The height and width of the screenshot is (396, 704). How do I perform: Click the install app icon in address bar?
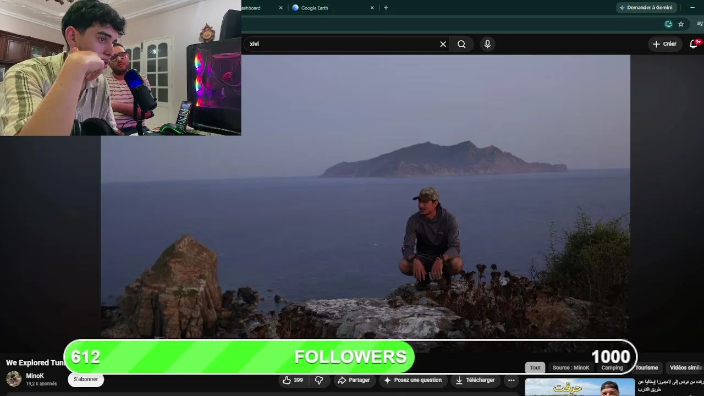coord(668,24)
